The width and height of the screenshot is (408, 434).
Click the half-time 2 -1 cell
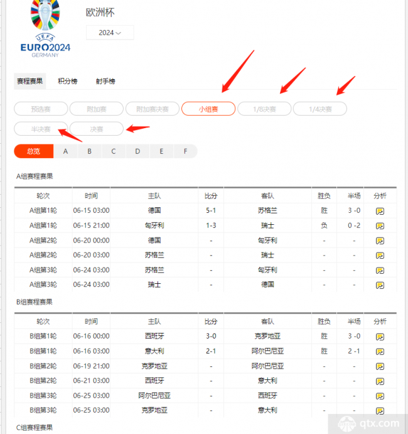354,351
